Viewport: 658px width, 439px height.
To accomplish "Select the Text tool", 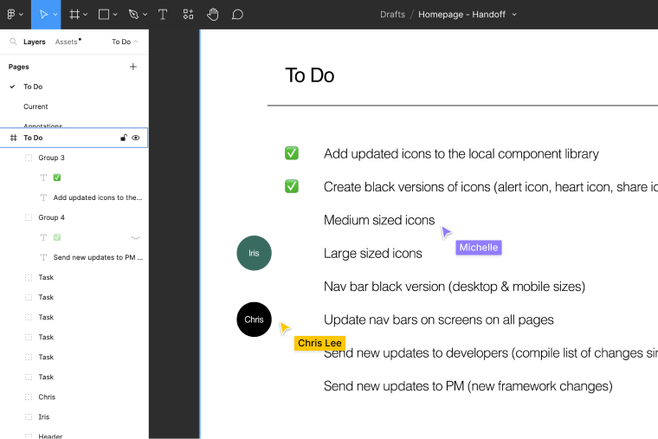I will (163, 15).
